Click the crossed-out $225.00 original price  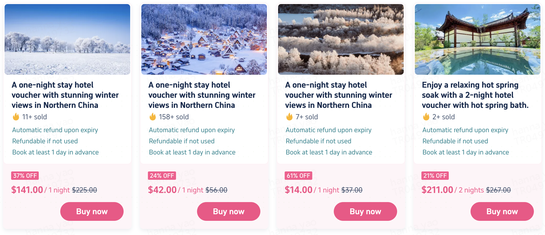[x=85, y=190]
